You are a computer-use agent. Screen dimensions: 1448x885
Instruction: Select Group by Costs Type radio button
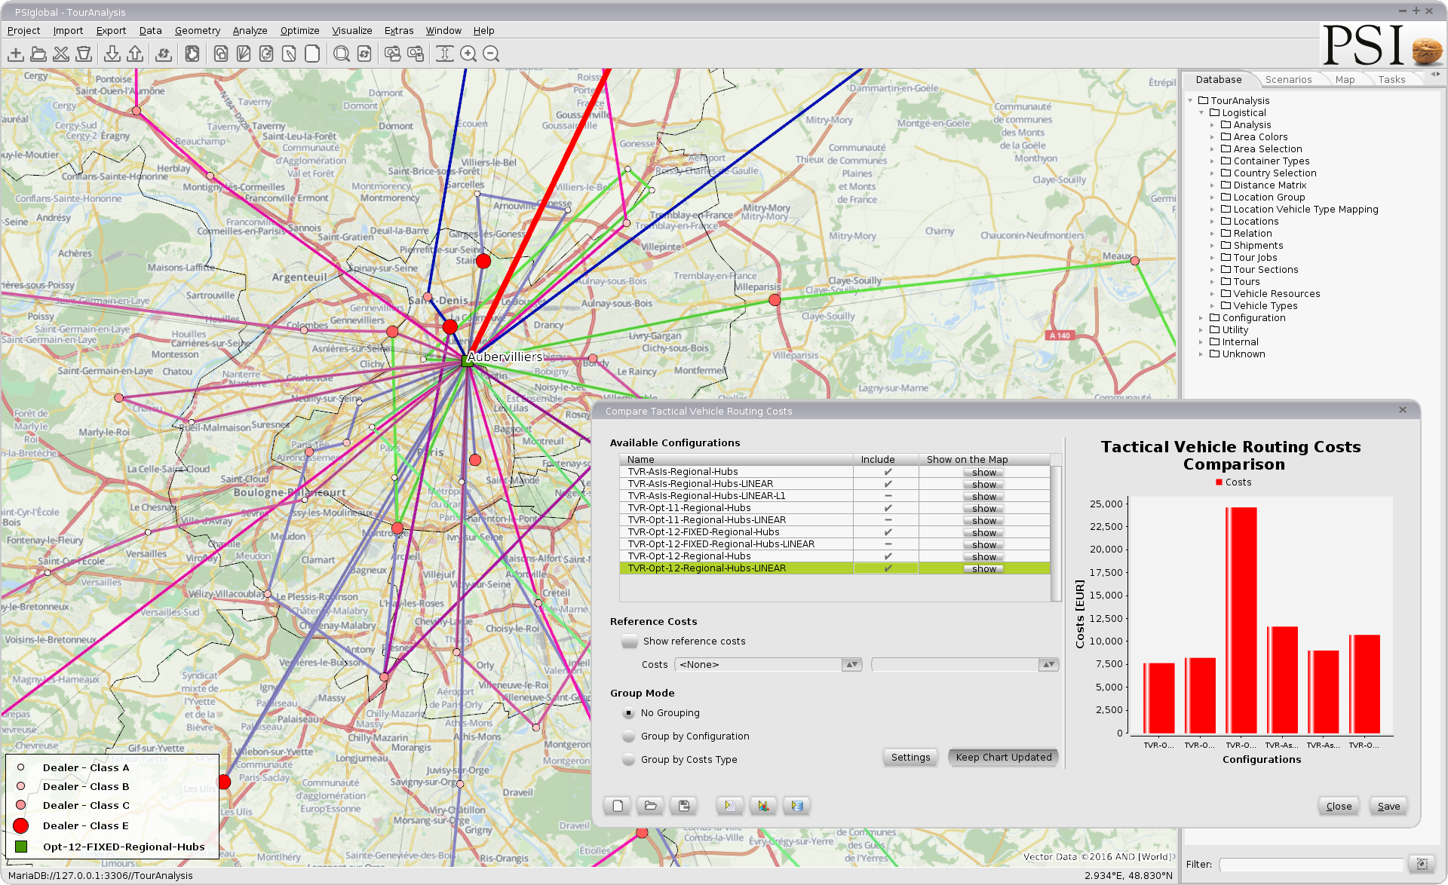click(629, 760)
